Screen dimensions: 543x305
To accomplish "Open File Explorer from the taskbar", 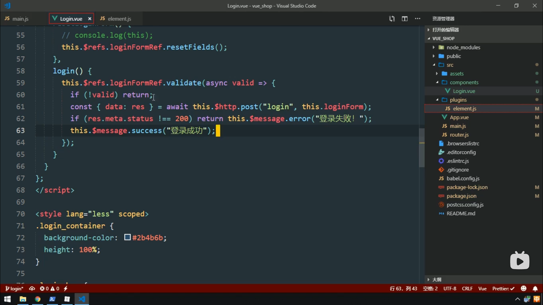I will click(23, 299).
